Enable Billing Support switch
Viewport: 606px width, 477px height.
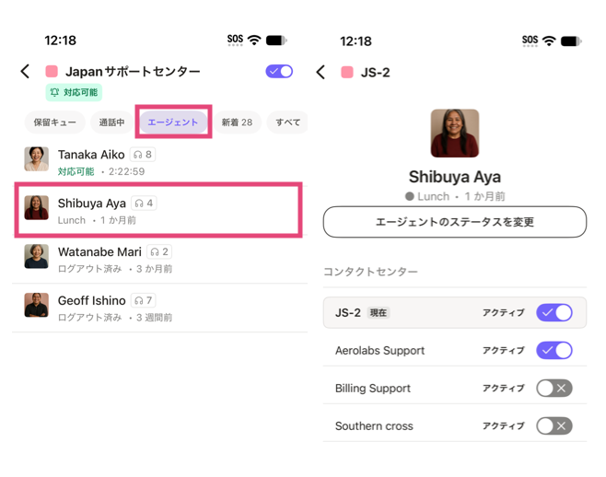(554, 388)
